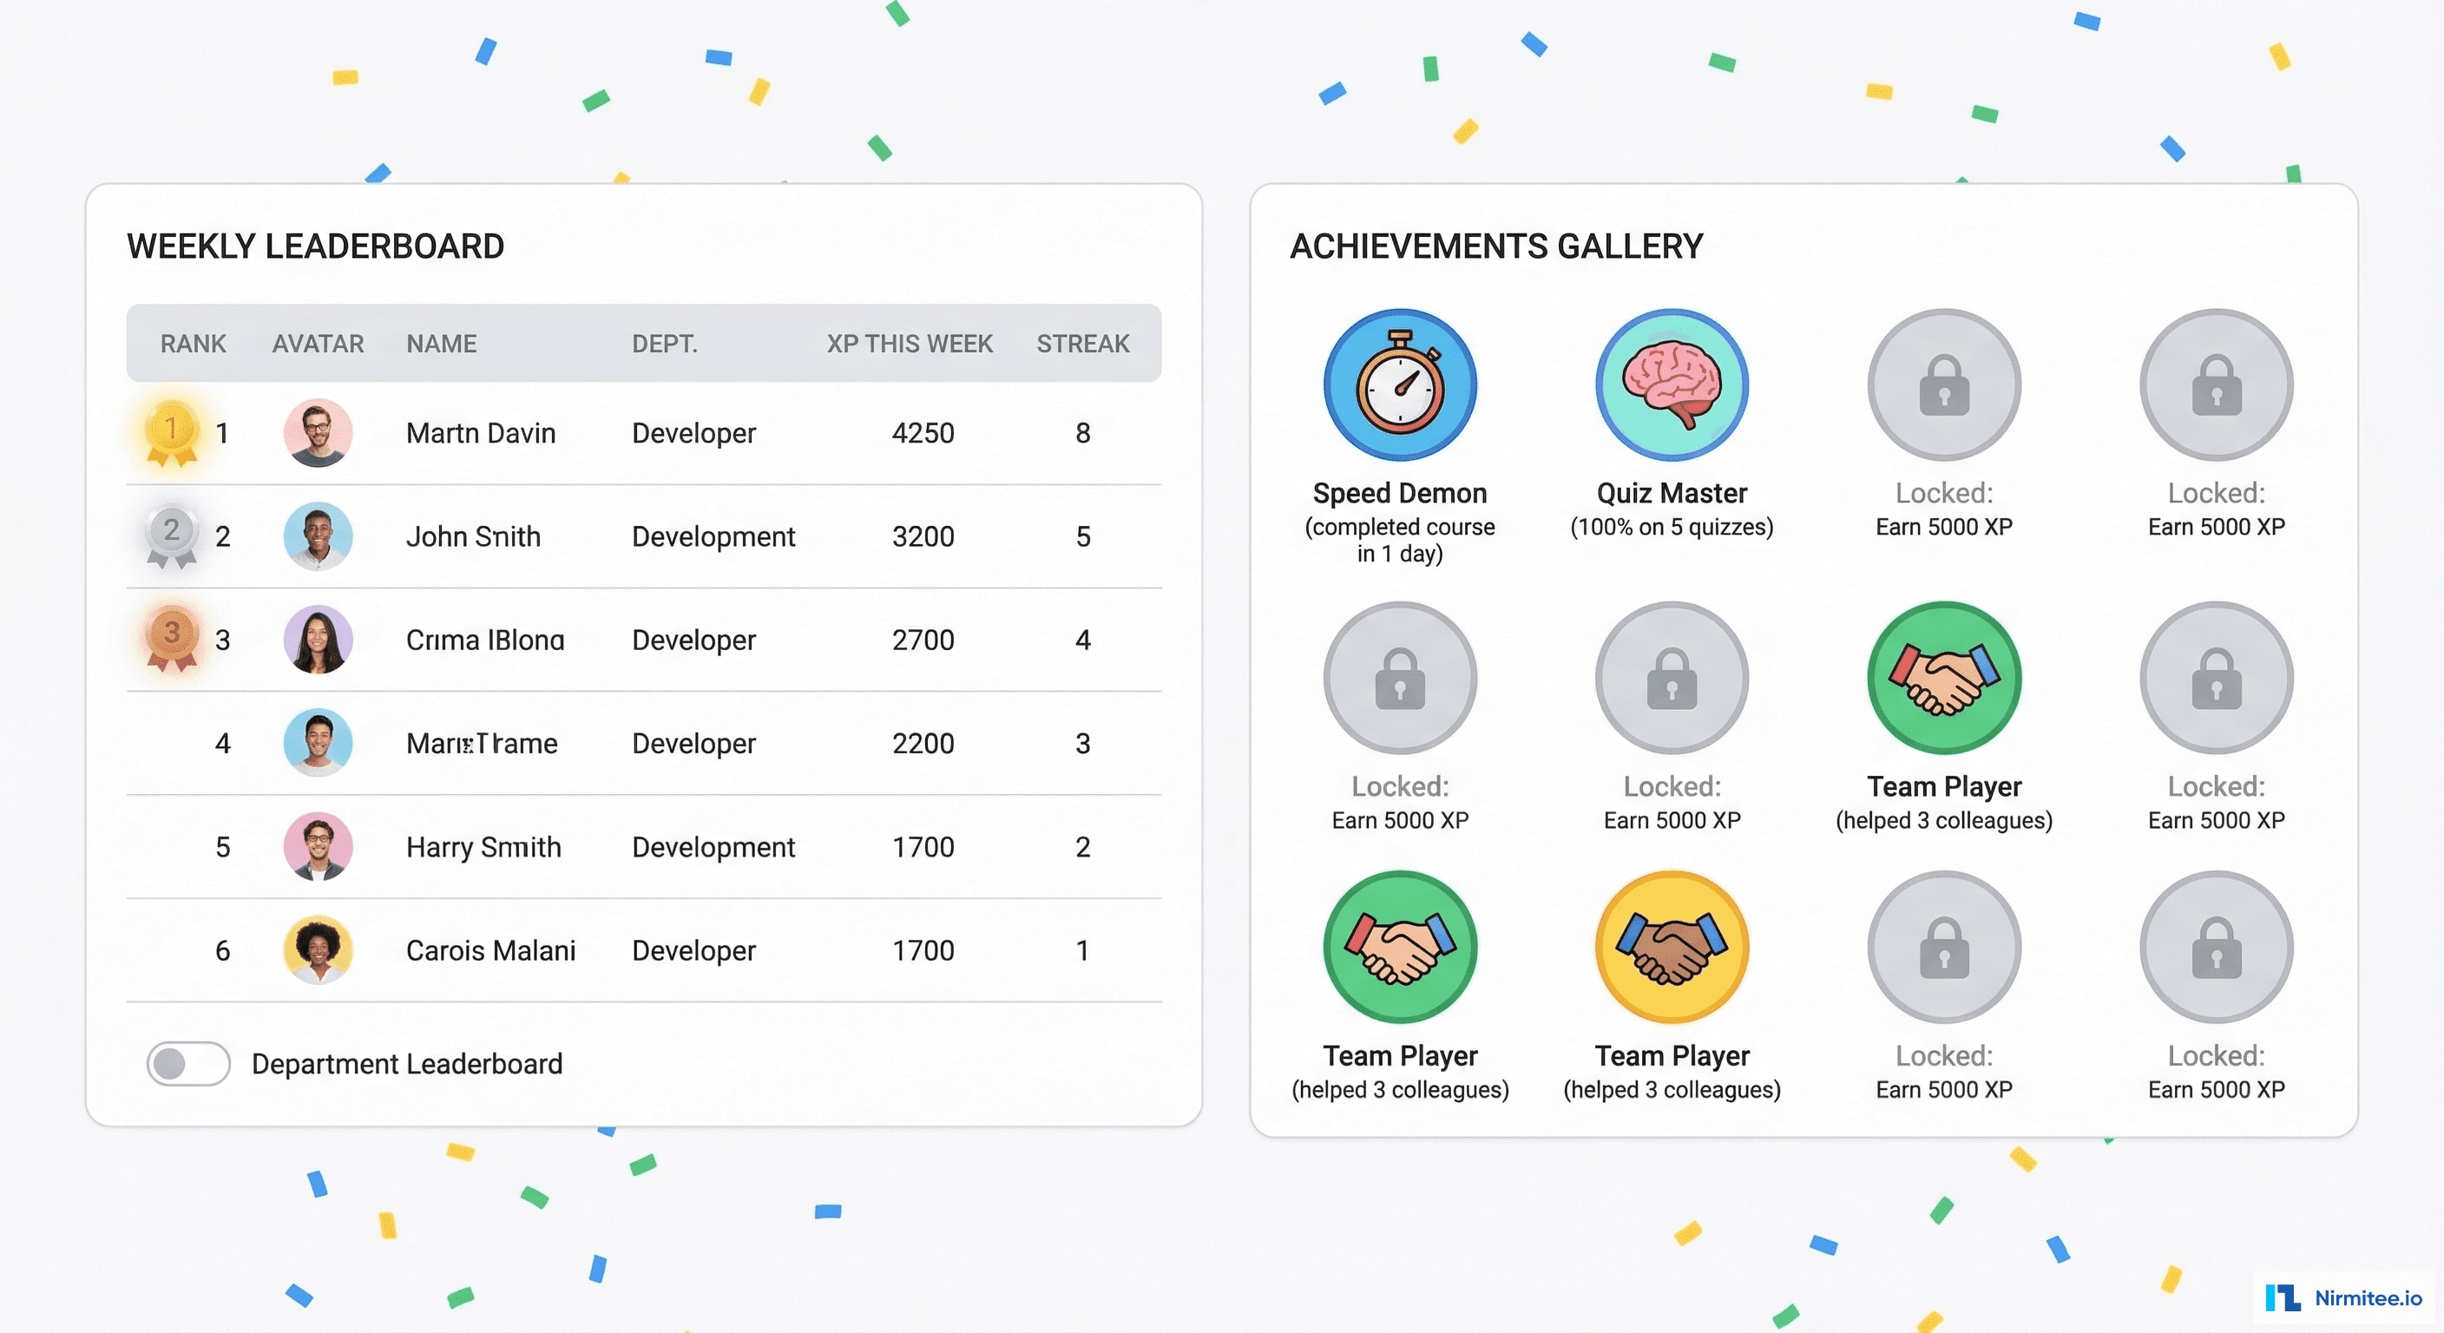Sort by the XP THIS WEEK column
The width and height of the screenshot is (2444, 1333).
pyautogui.click(x=908, y=344)
